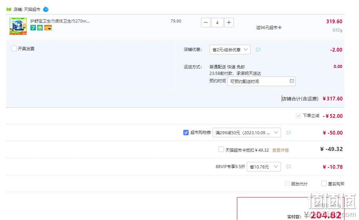Screen dimensions: 359x220
Task: Increase quantity with the plus button
Action: tap(229, 23)
